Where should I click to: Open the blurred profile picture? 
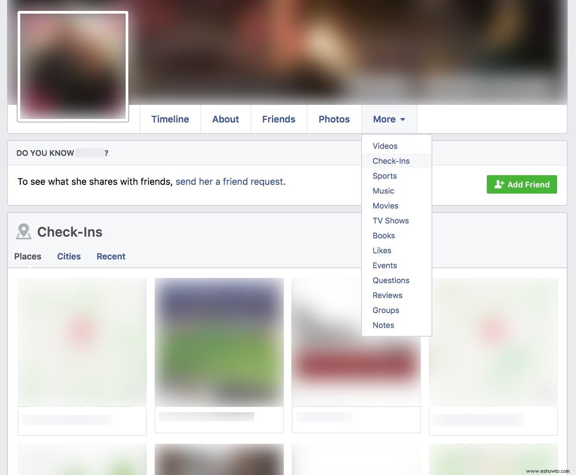pos(73,66)
